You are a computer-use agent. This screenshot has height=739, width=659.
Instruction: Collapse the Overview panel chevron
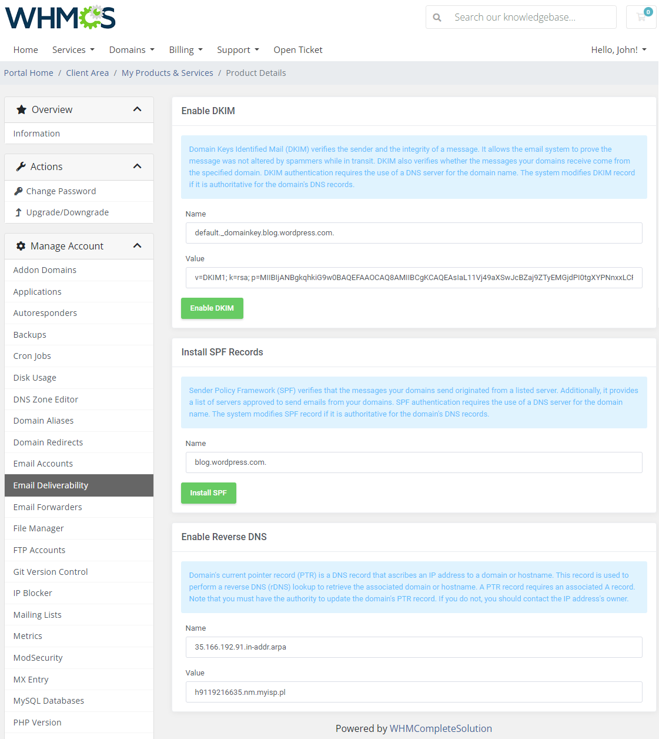pyautogui.click(x=138, y=109)
